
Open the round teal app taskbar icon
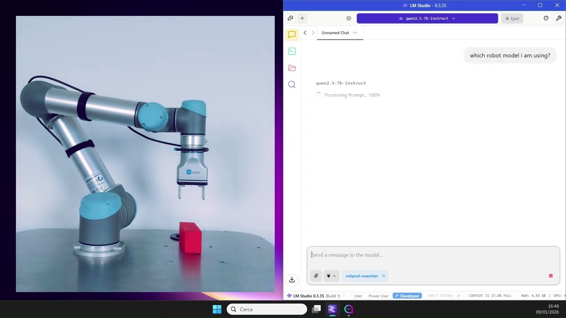click(x=349, y=309)
